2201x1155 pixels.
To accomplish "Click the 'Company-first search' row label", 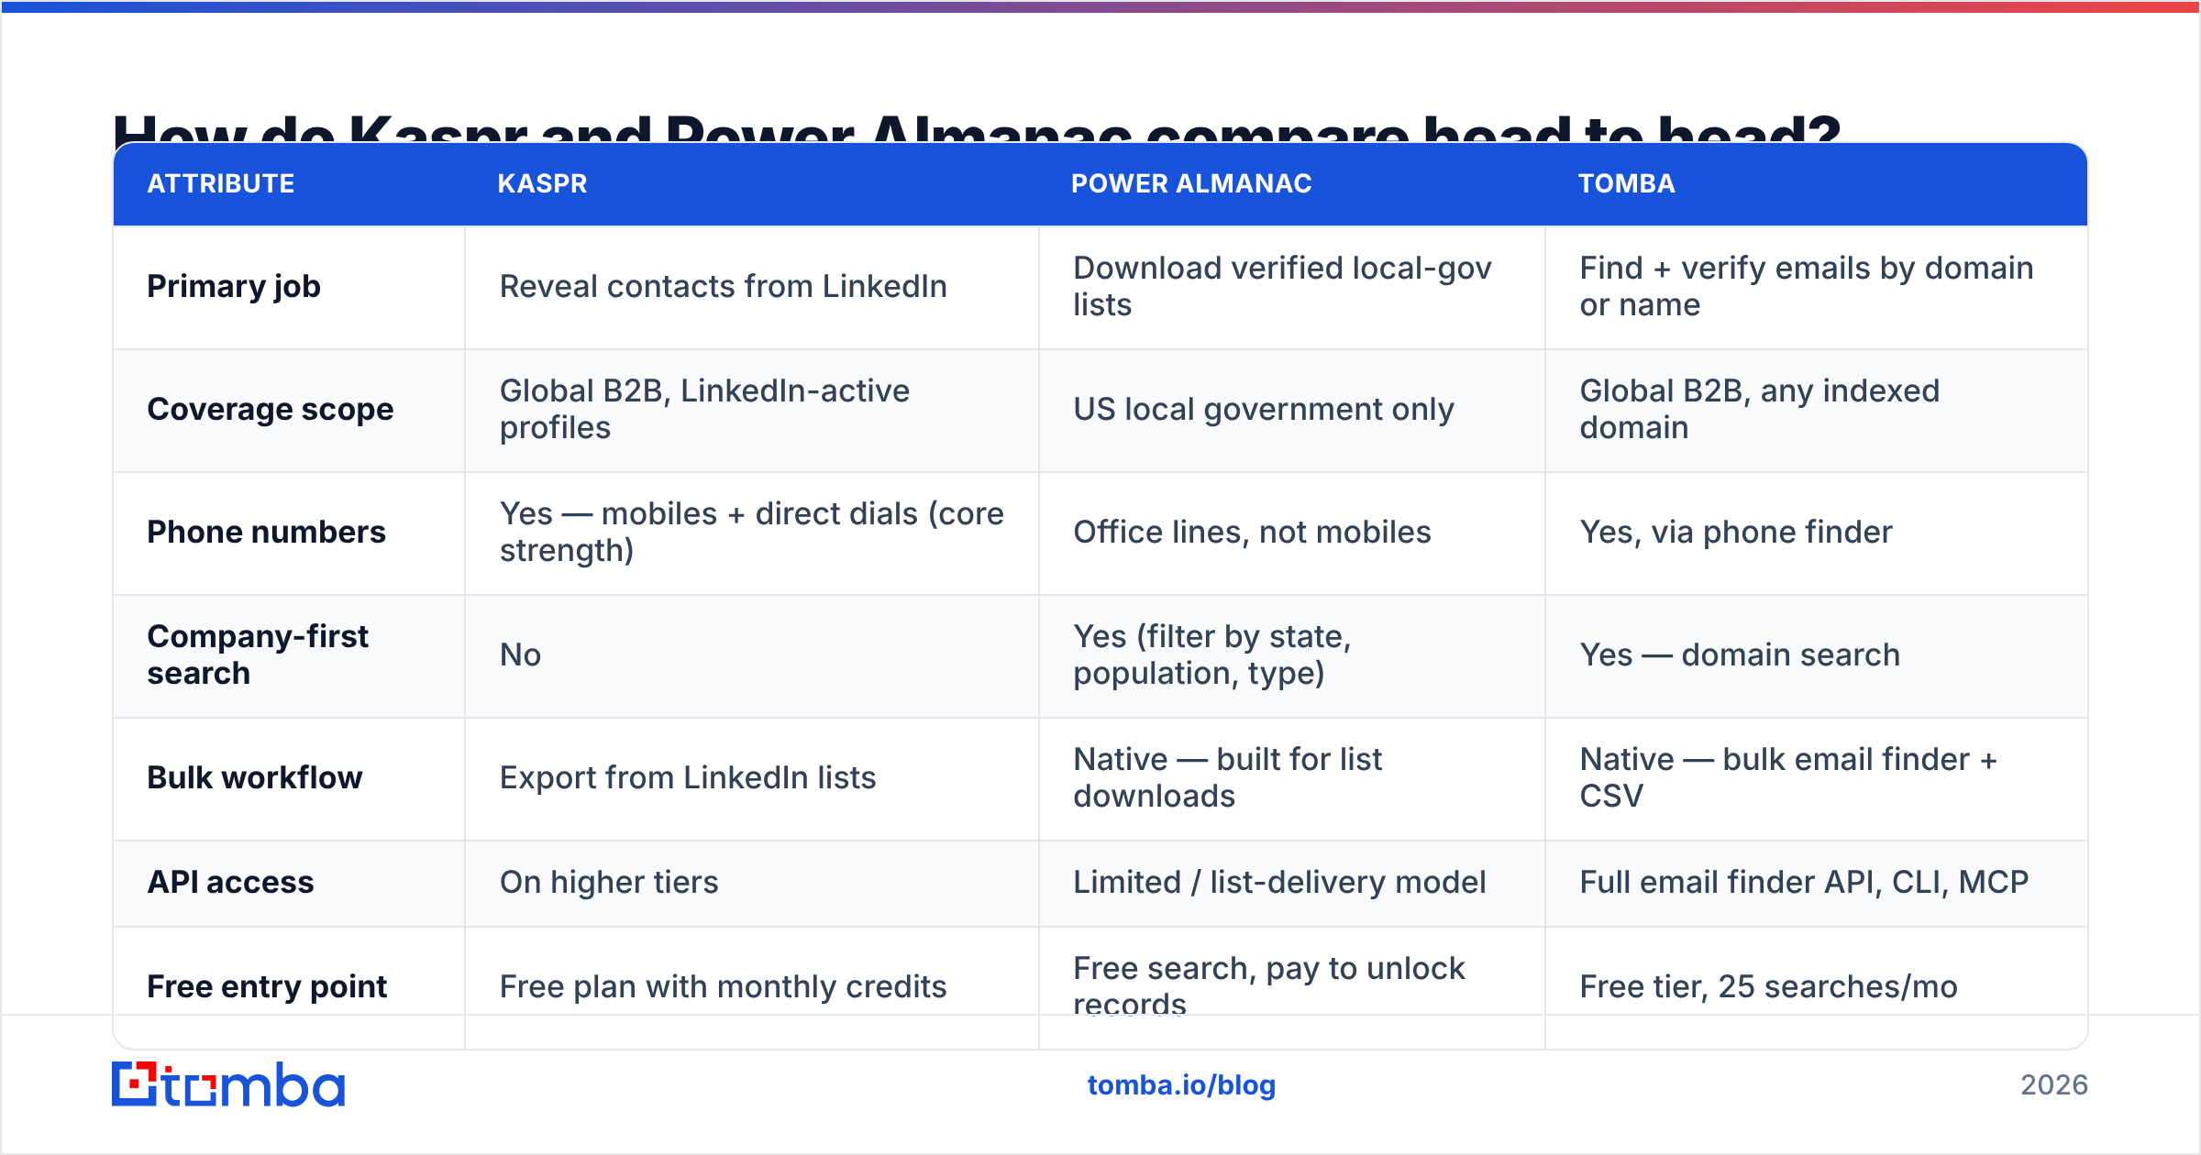I will pyautogui.click(x=258, y=655).
